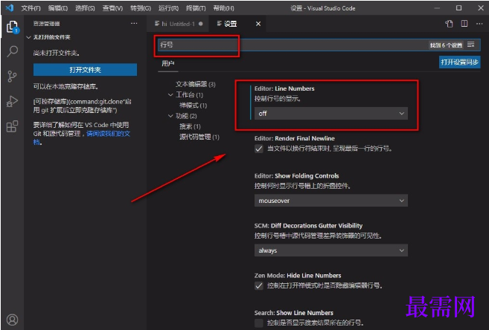Open the Accounts icon in activity bar
Viewport: 489px width, 330px height.
click(x=13, y=320)
